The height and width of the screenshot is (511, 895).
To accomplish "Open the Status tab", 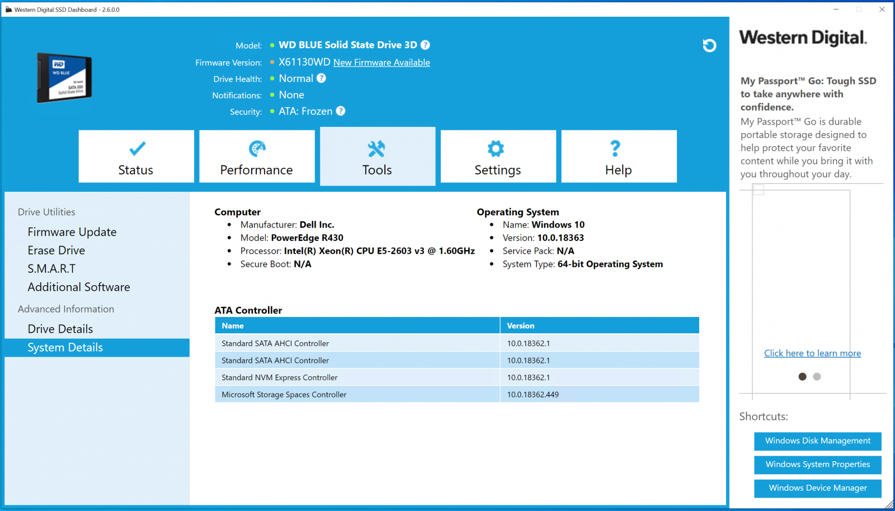I will pyautogui.click(x=136, y=157).
